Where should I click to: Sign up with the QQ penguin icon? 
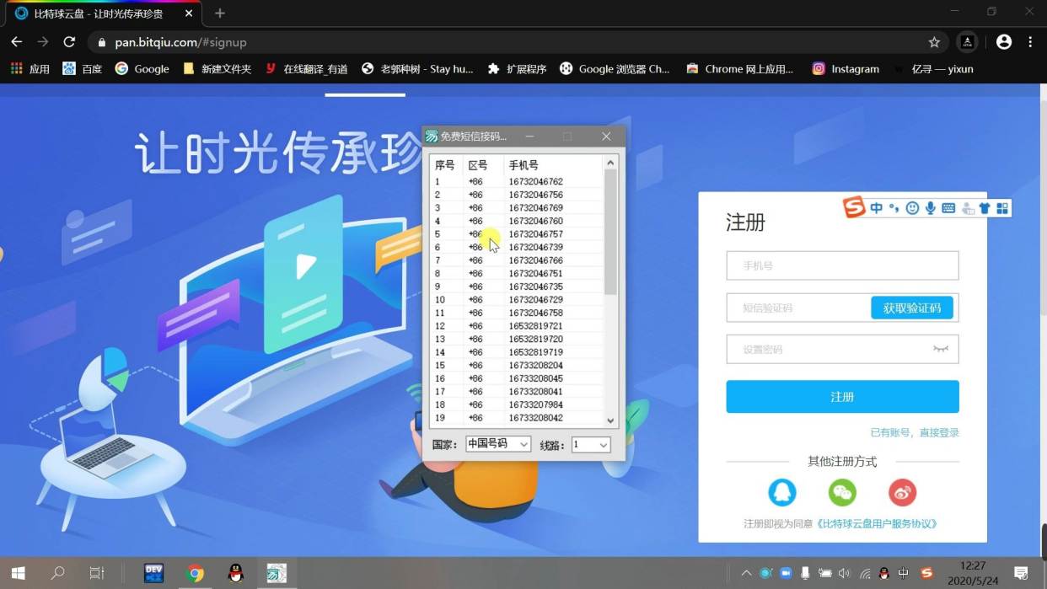click(x=783, y=492)
